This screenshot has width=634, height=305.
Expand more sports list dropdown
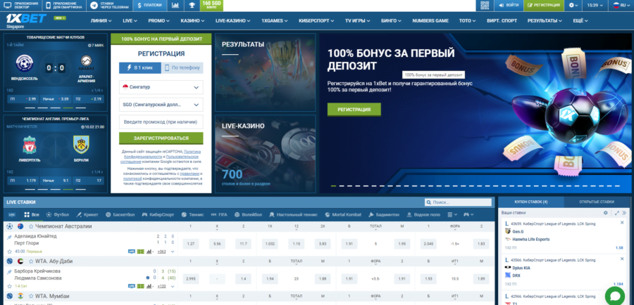(x=452, y=214)
